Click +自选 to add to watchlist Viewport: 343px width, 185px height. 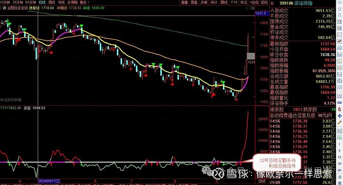point(254,3)
